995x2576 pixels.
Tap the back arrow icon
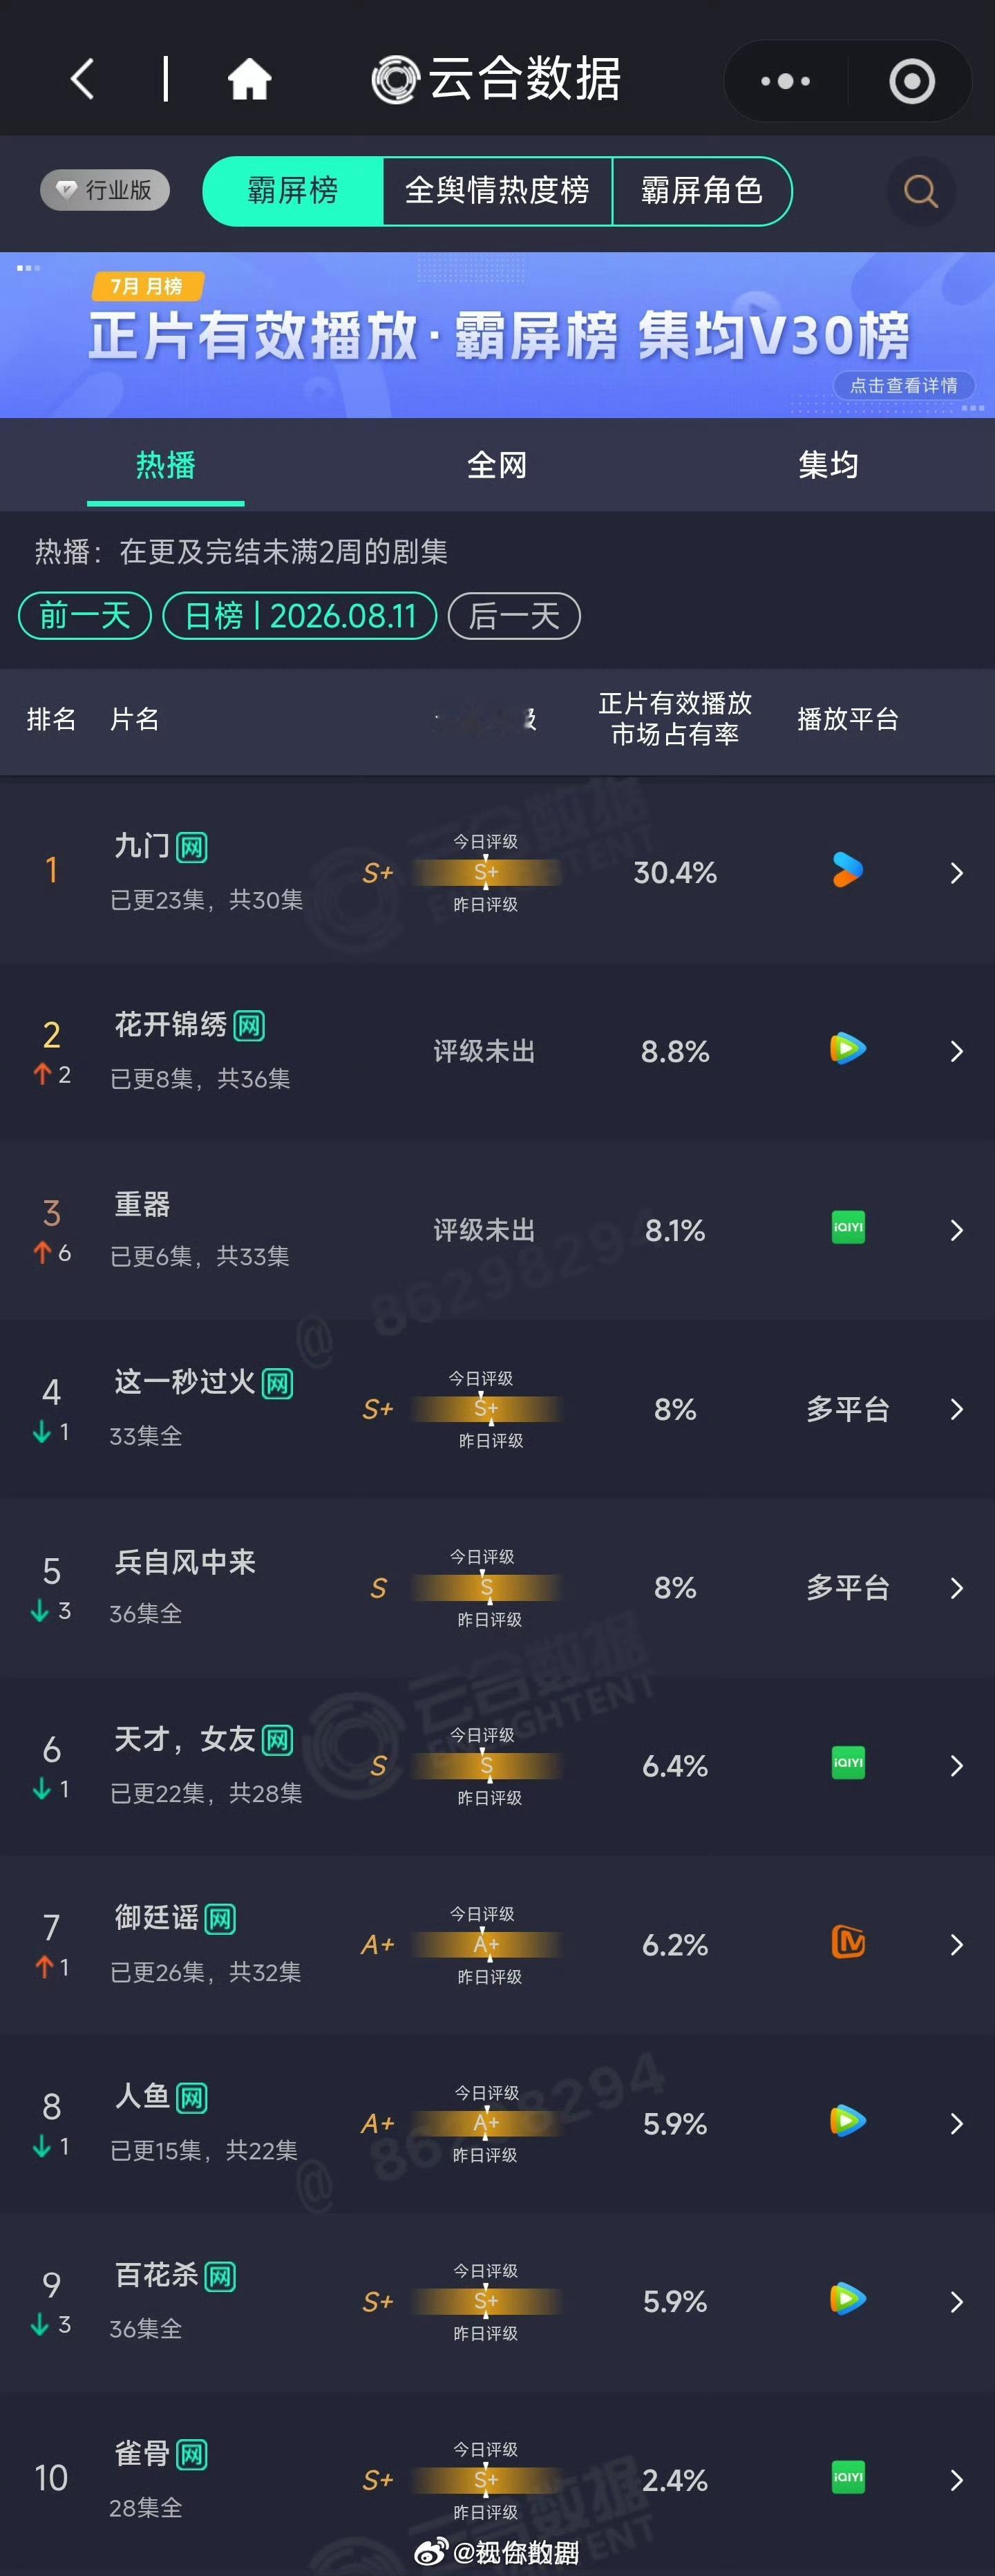(82, 79)
